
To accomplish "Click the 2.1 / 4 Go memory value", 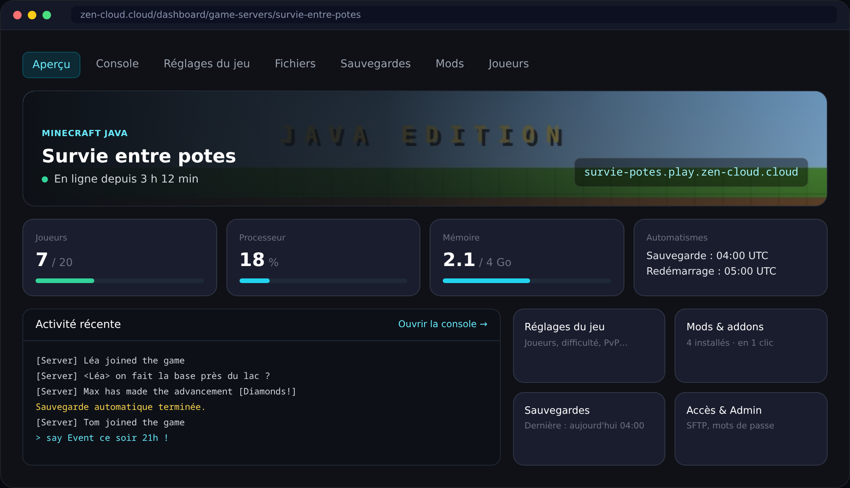I will click(477, 260).
